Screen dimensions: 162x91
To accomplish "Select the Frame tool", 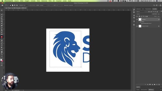I will (x=2, y=21).
